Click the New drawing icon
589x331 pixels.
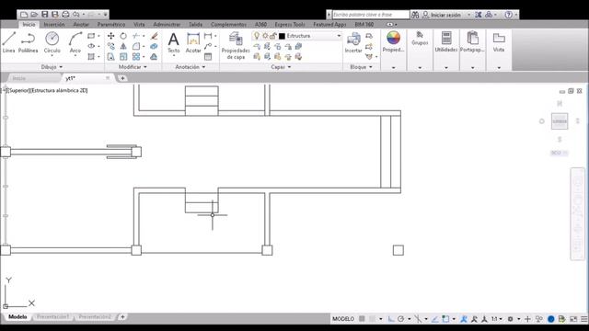click(24, 15)
